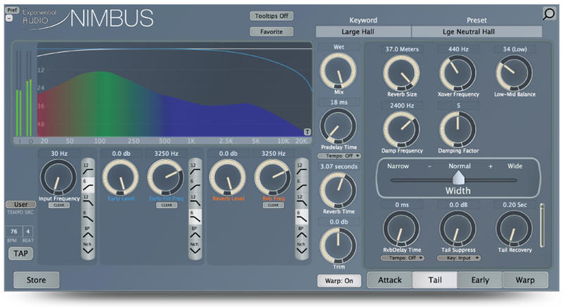564x307 pixels.
Task: Select the Notch filter for Reverb column
Action: point(302,248)
